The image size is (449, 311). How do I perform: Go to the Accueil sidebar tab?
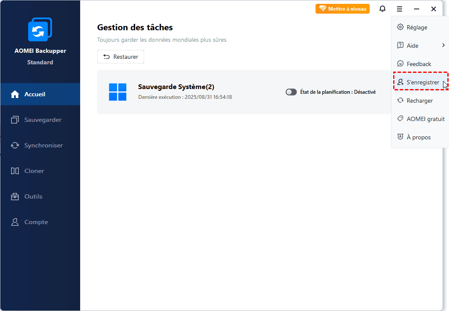coord(40,94)
